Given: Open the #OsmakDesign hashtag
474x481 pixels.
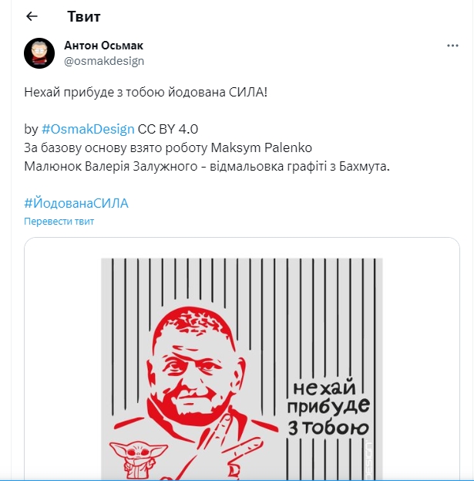Looking at the screenshot, I should 88,129.
